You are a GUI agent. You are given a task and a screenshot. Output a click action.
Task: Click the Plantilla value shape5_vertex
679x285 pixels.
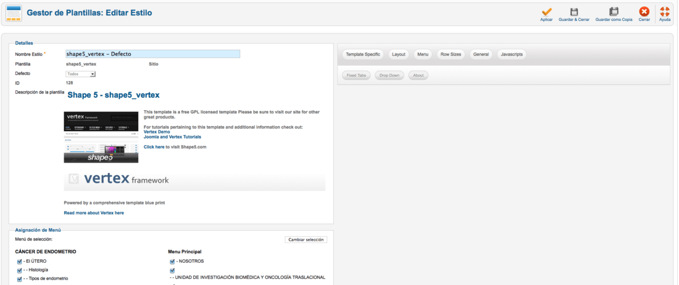(x=81, y=64)
